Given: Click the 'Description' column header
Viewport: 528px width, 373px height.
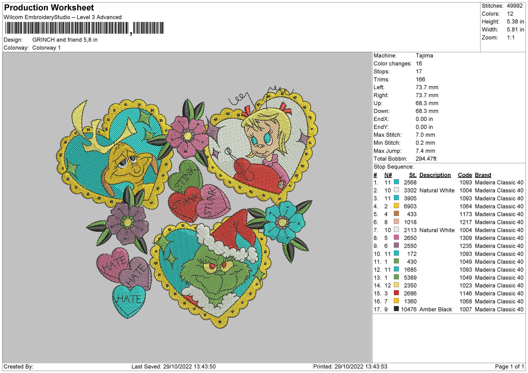Looking at the screenshot, I should tap(435, 175).
